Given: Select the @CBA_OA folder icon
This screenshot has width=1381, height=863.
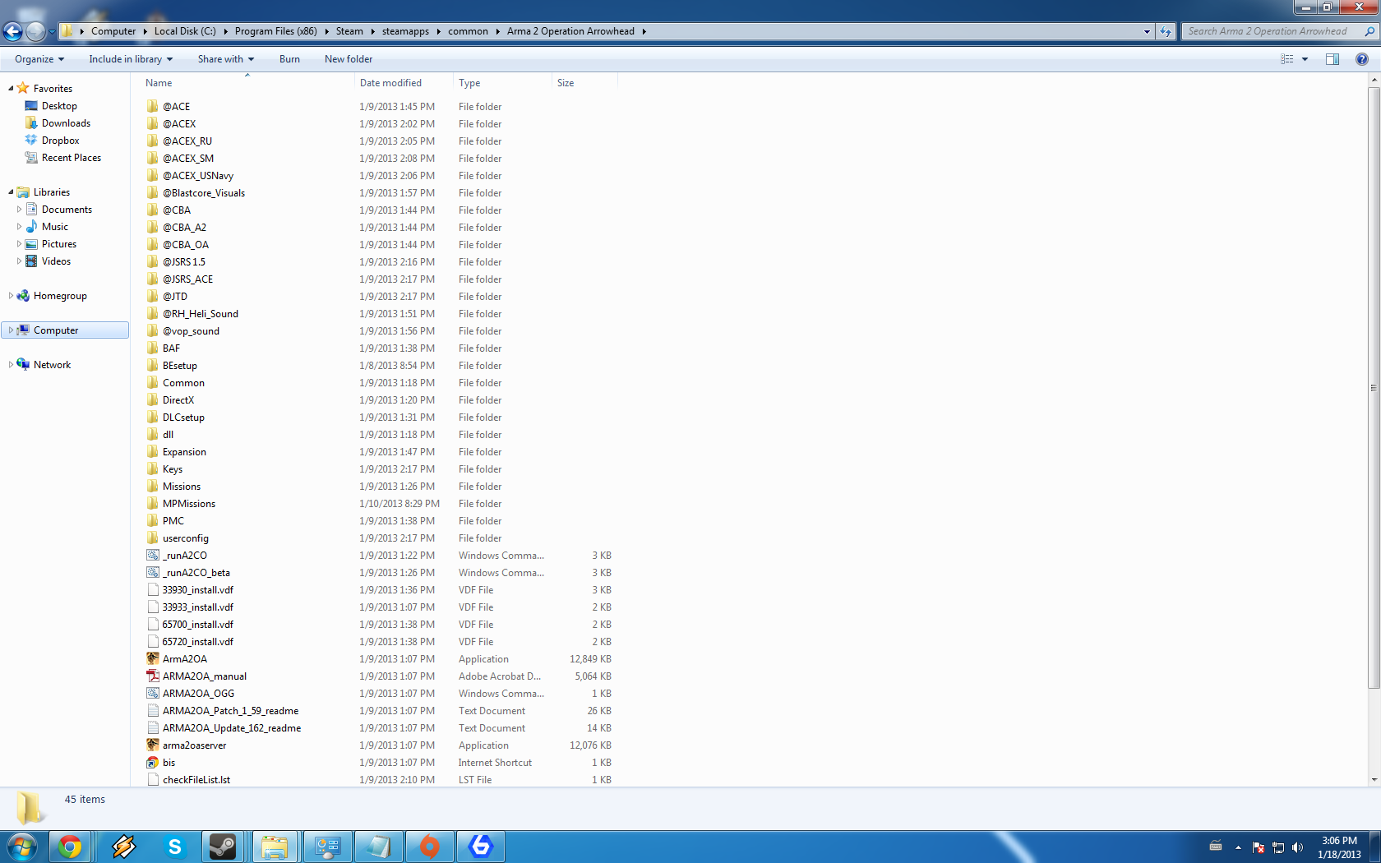Looking at the screenshot, I should (153, 244).
